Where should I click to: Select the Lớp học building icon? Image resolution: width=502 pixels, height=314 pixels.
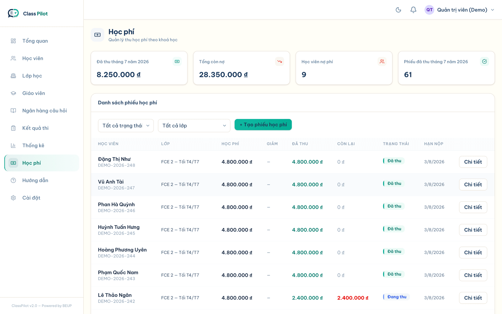[13, 76]
